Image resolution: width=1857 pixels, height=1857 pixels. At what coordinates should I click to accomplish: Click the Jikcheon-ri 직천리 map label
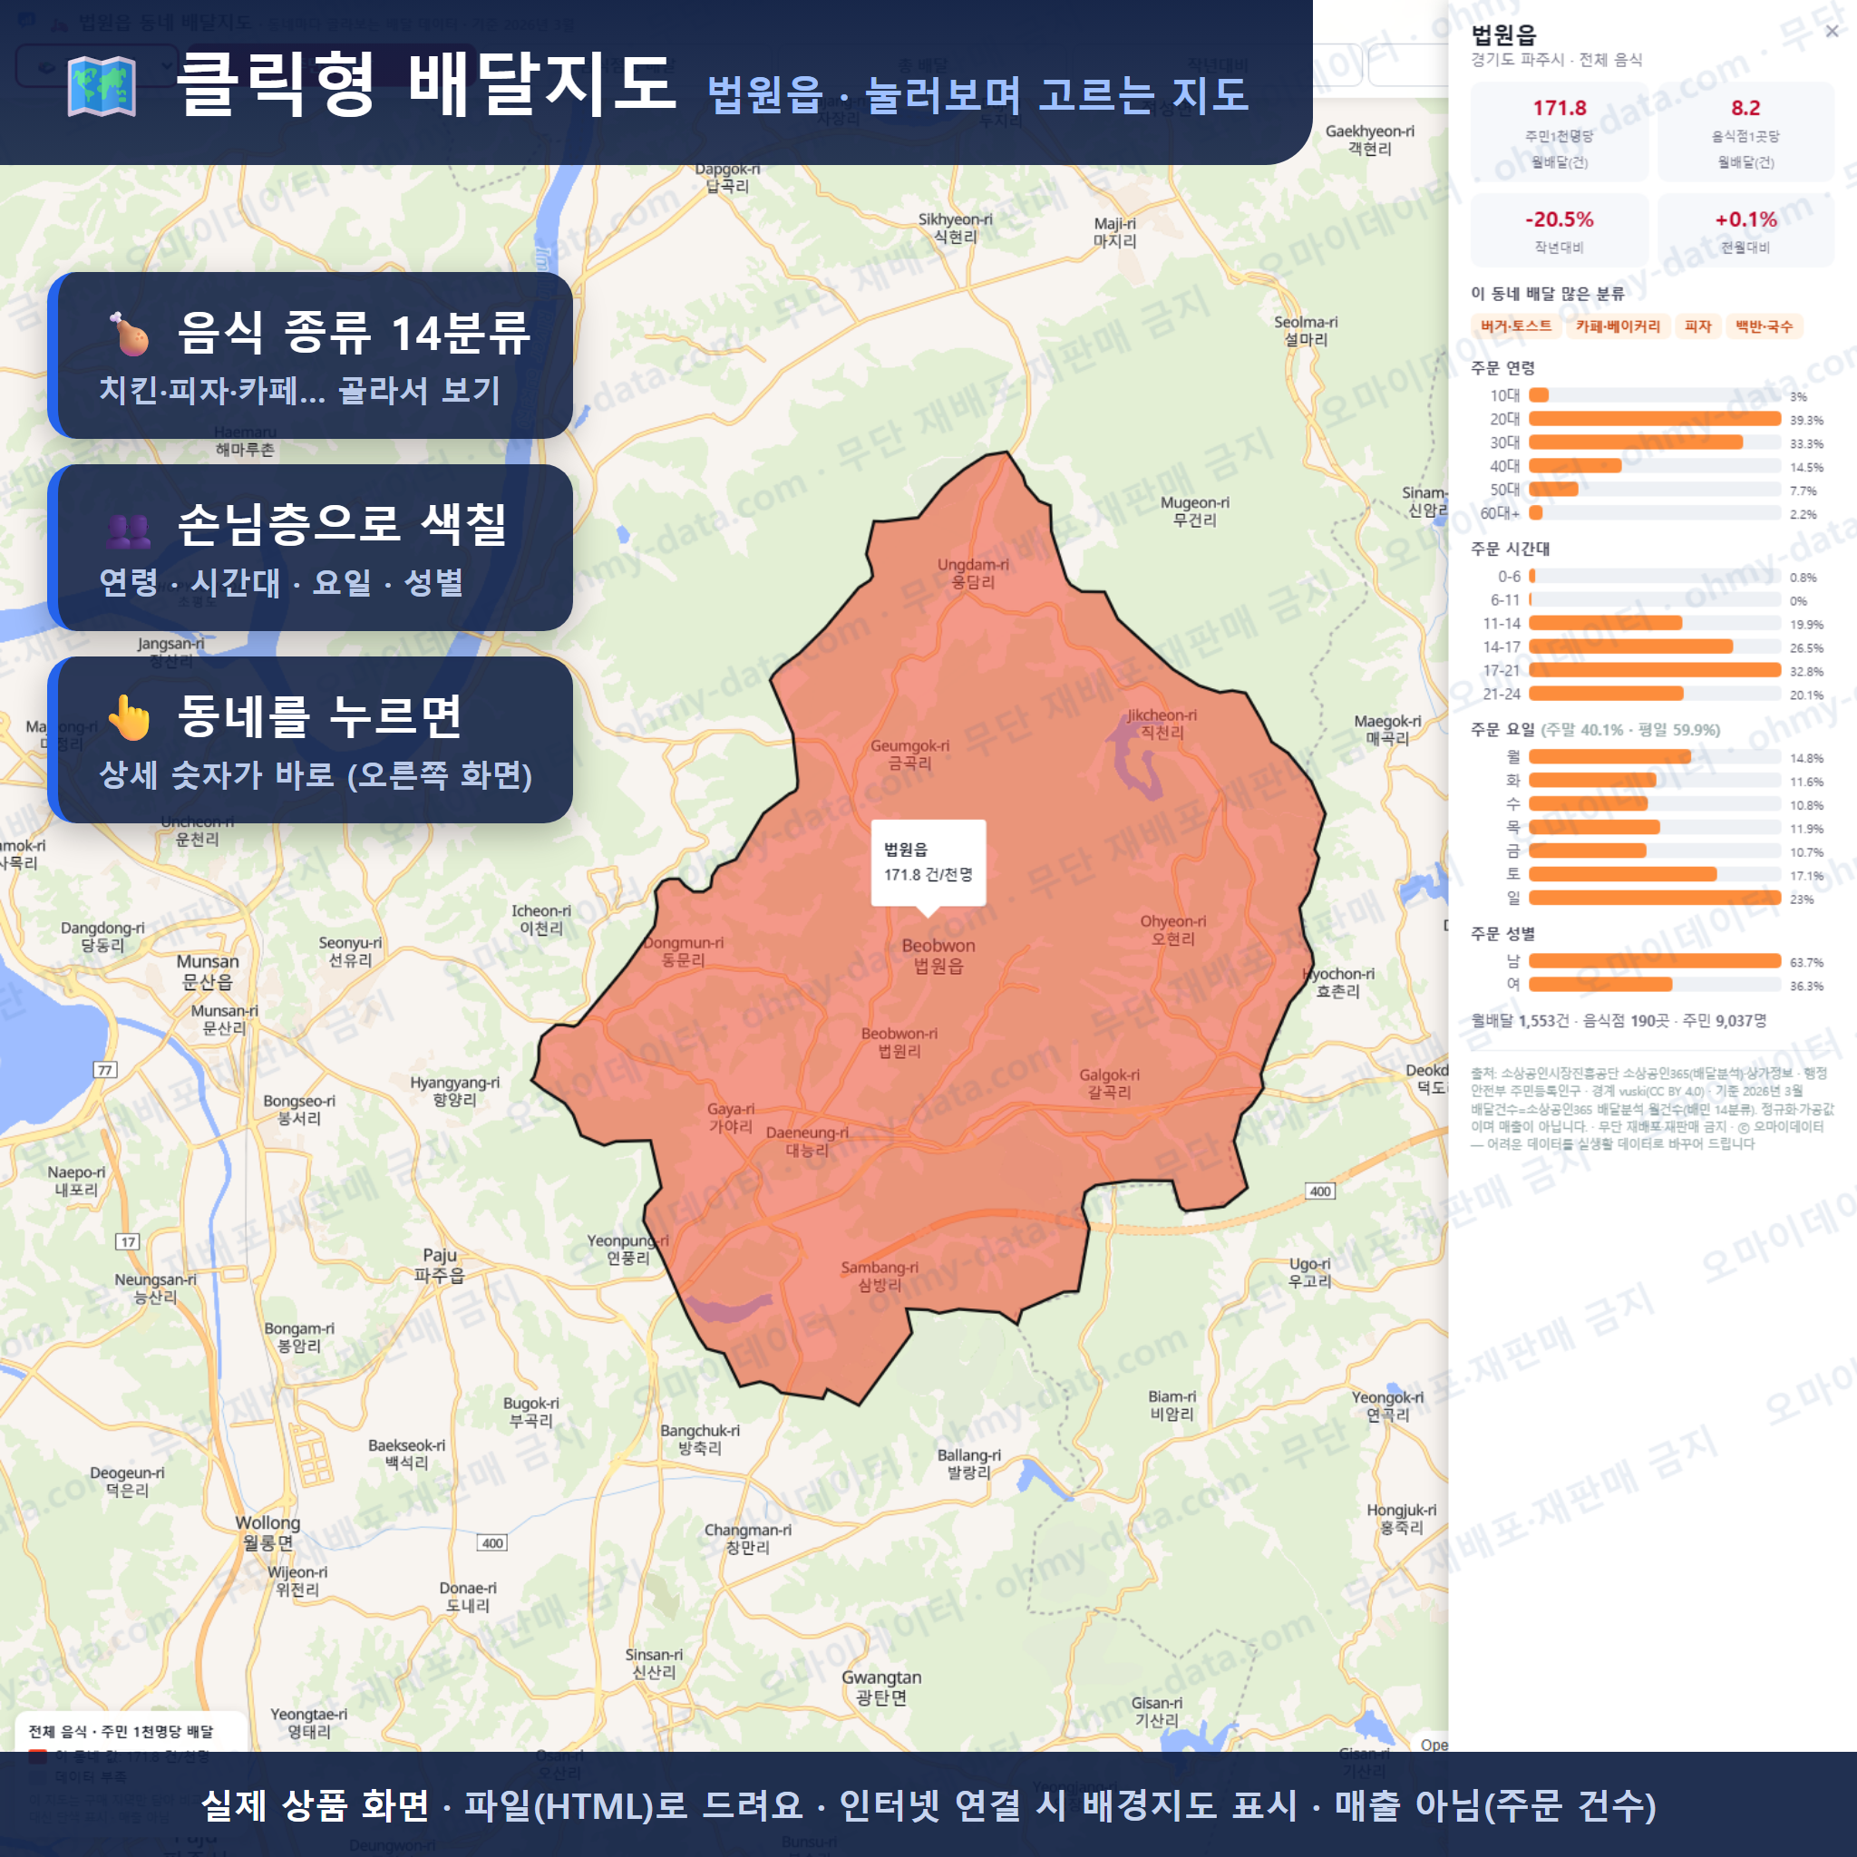1162,724
